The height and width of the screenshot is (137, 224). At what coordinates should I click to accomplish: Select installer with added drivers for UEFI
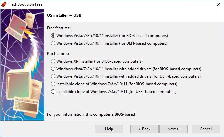[126, 76]
